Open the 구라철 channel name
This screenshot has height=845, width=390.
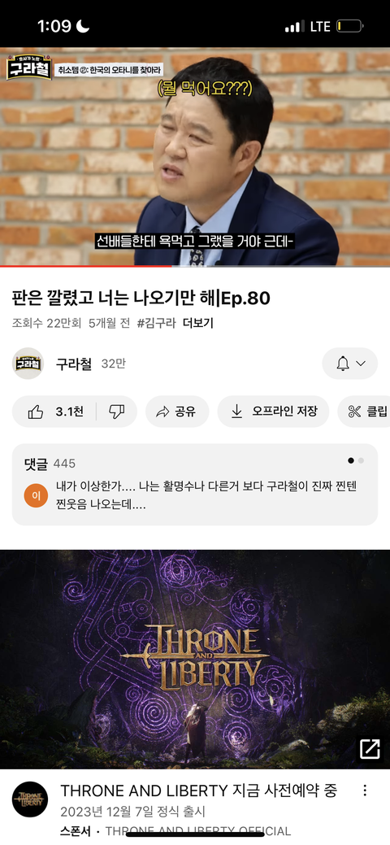pos(74,364)
